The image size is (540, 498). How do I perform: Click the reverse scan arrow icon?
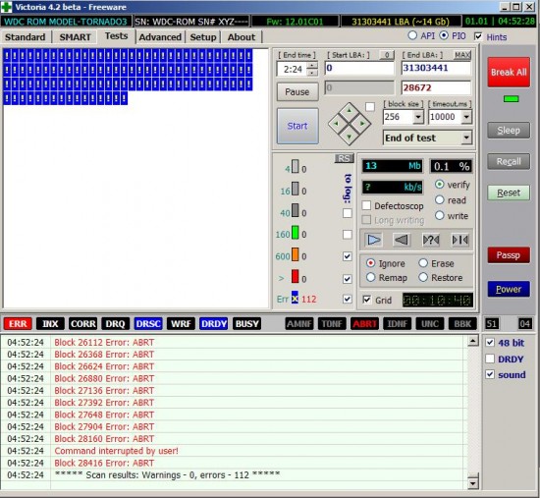pyautogui.click(x=402, y=240)
